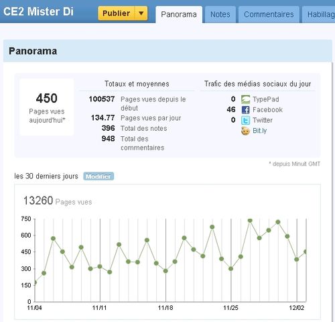Screen dimensions: 335x322
Task: Click the Facebook label in social traffic
Action: click(267, 110)
